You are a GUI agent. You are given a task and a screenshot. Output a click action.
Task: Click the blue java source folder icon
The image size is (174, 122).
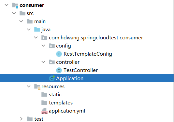tap(37, 30)
